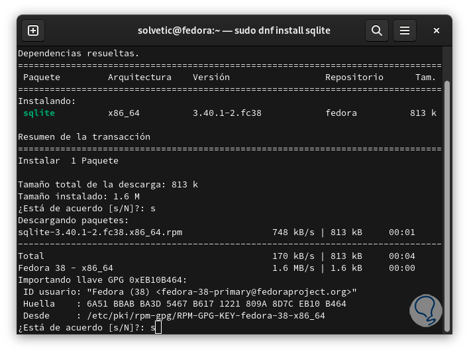Click the window title 'sudo dnf install sqlite'
The image size is (469, 353).
click(x=234, y=30)
